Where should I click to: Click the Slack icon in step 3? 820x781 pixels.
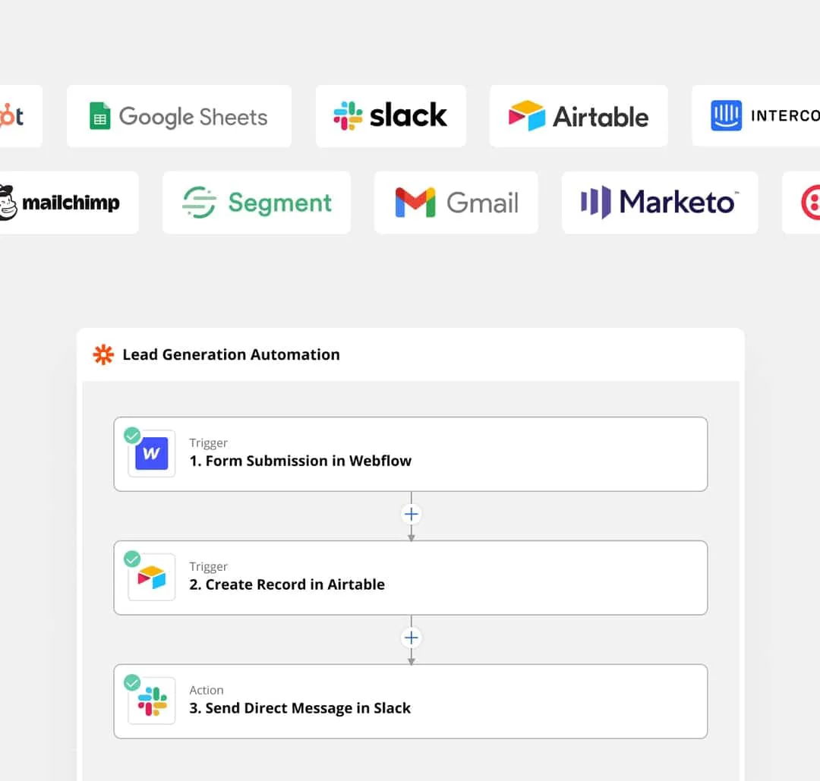tap(152, 701)
